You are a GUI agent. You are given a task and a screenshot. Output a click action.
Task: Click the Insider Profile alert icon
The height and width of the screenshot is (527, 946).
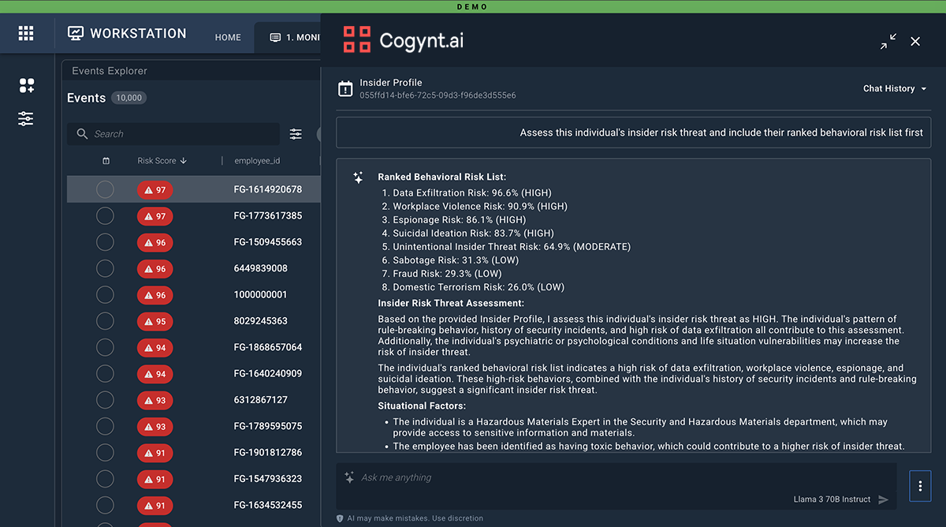345,88
